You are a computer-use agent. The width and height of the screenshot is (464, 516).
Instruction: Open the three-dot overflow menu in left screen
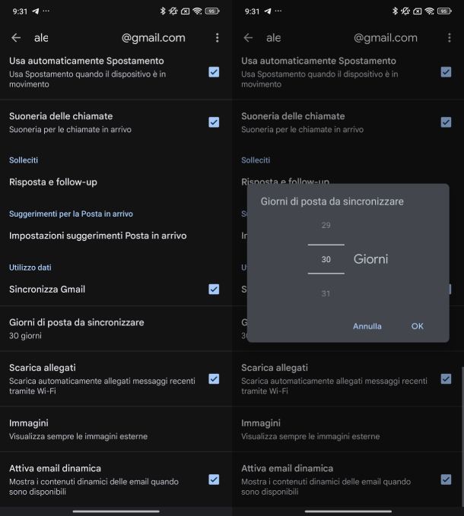click(218, 38)
